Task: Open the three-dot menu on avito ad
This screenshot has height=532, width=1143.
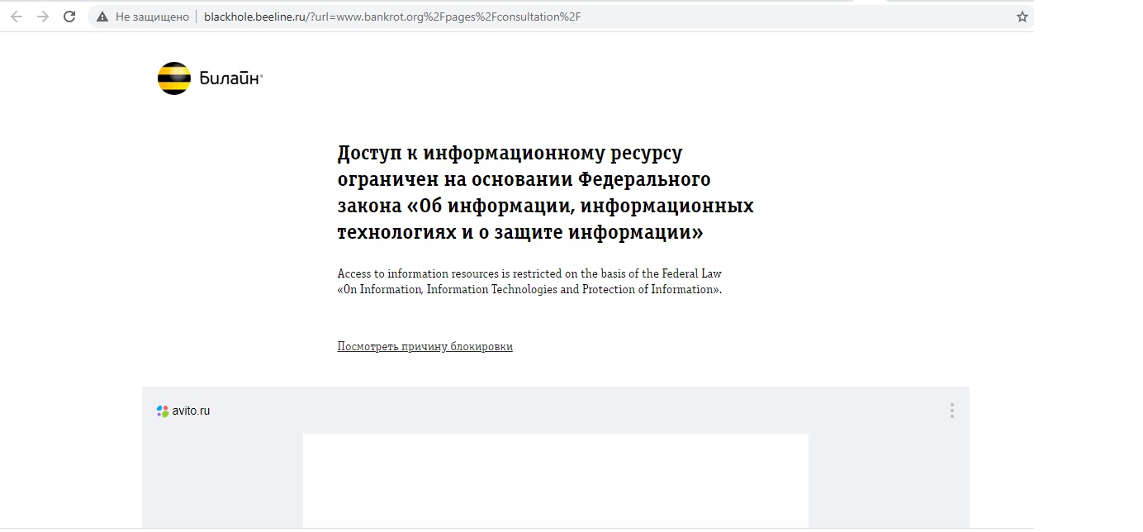Action: (x=951, y=411)
